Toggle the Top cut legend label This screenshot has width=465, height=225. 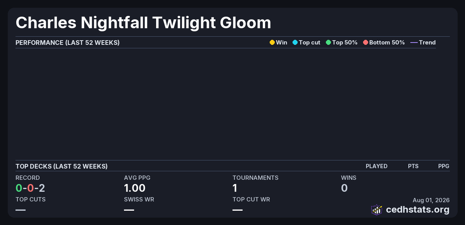309,43
